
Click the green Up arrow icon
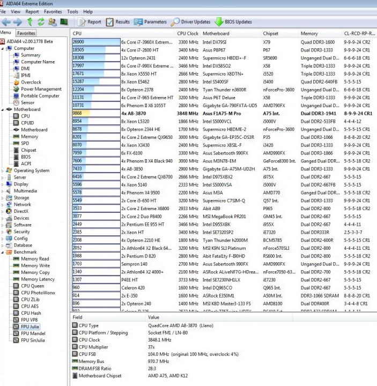(x=30, y=22)
